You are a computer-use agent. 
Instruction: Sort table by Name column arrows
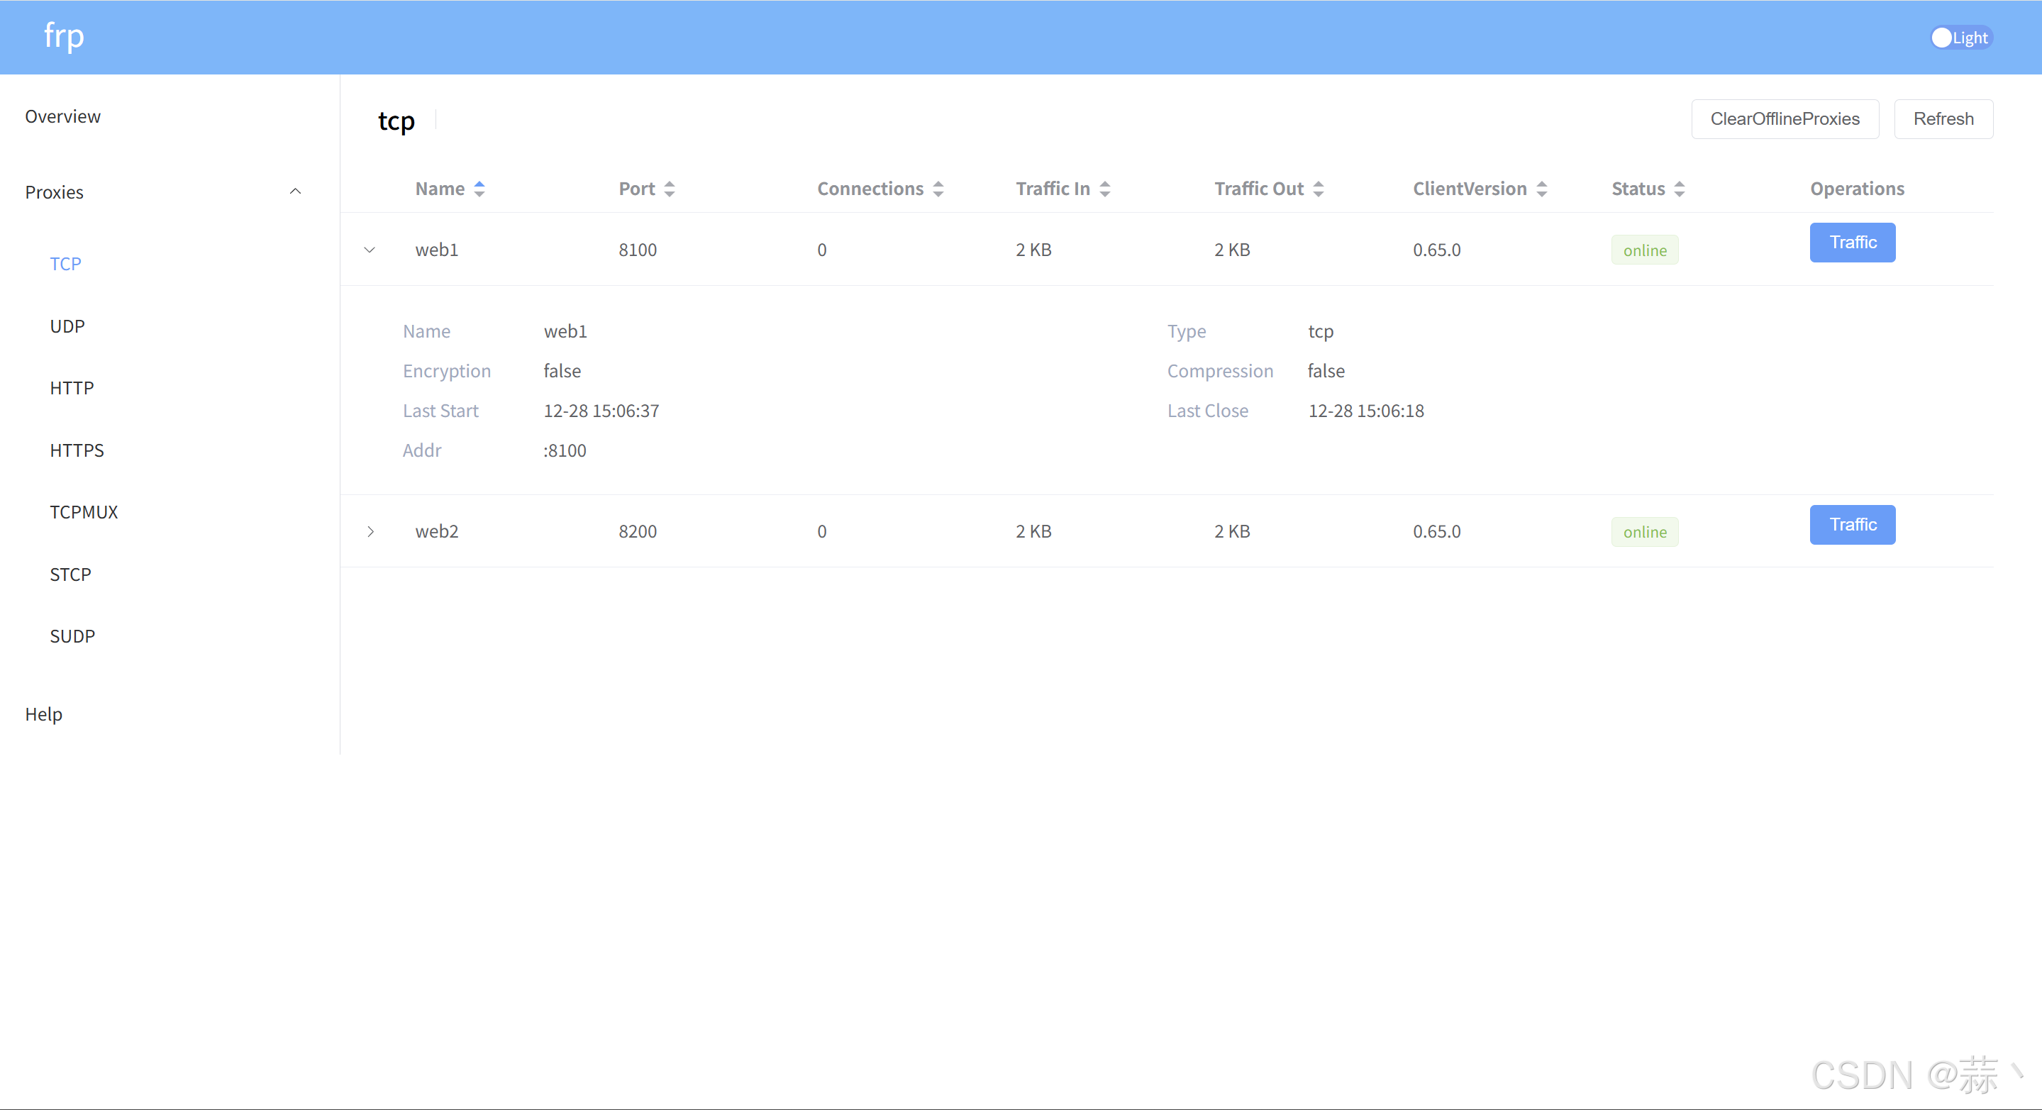tap(479, 189)
